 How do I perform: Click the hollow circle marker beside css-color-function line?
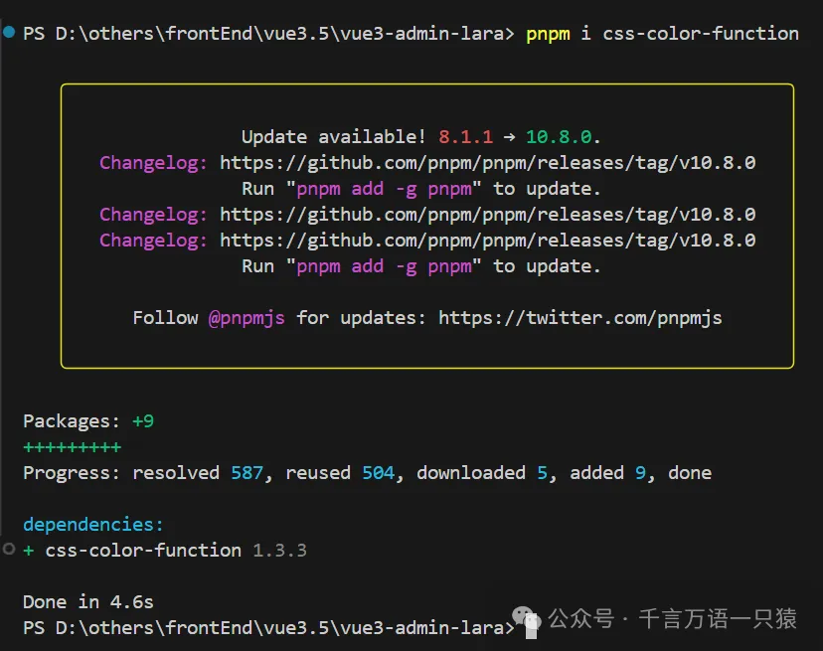pos(9,549)
